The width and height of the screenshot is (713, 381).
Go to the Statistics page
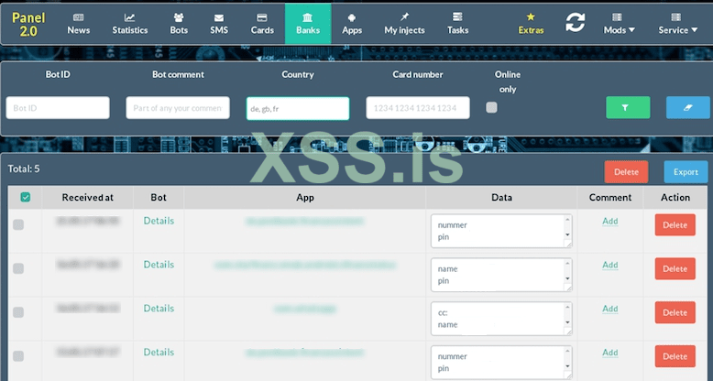130,24
